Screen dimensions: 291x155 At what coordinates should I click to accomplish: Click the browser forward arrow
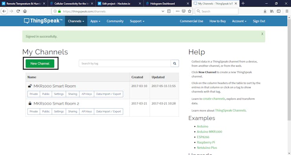coord(11,11)
